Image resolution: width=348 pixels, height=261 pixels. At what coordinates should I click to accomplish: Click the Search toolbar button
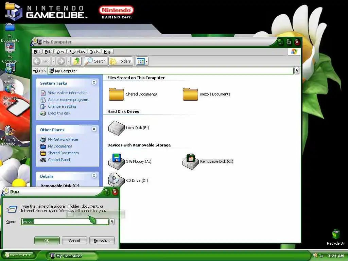(x=96, y=61)
